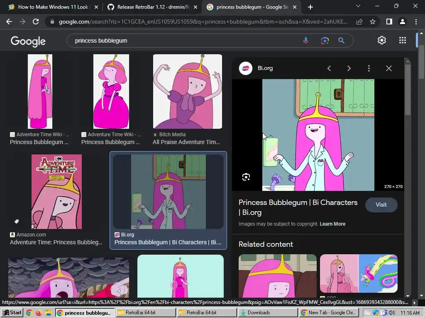The width and height of the screenshot is (425, 318).
Task: Switch to first RetroBar.64-bit taskbar window
Action: pos(146,313)
